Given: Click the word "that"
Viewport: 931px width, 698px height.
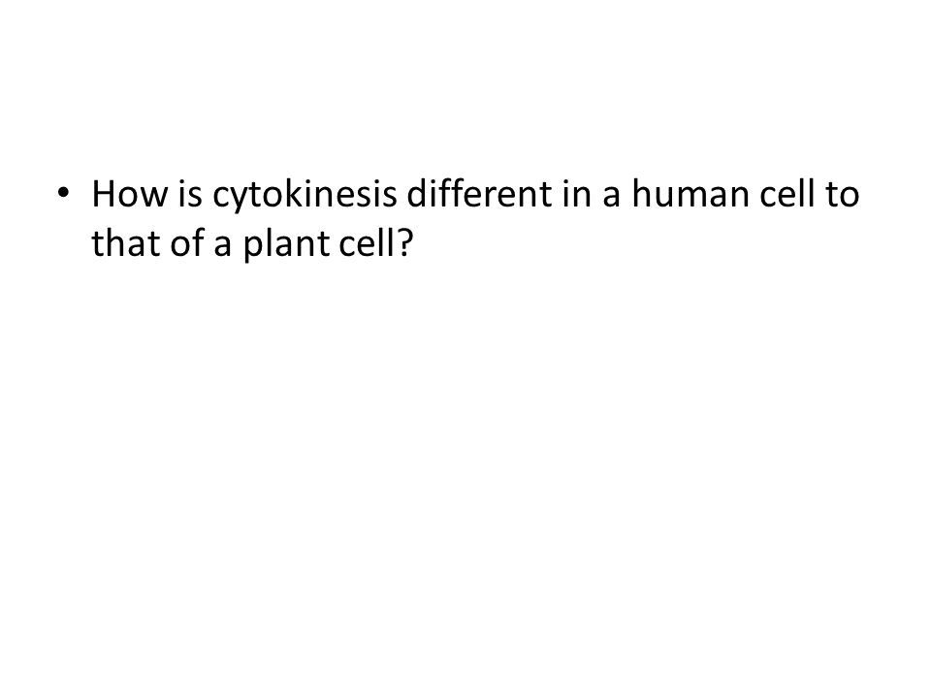Looking at the screenshot, I should [126, 242].
